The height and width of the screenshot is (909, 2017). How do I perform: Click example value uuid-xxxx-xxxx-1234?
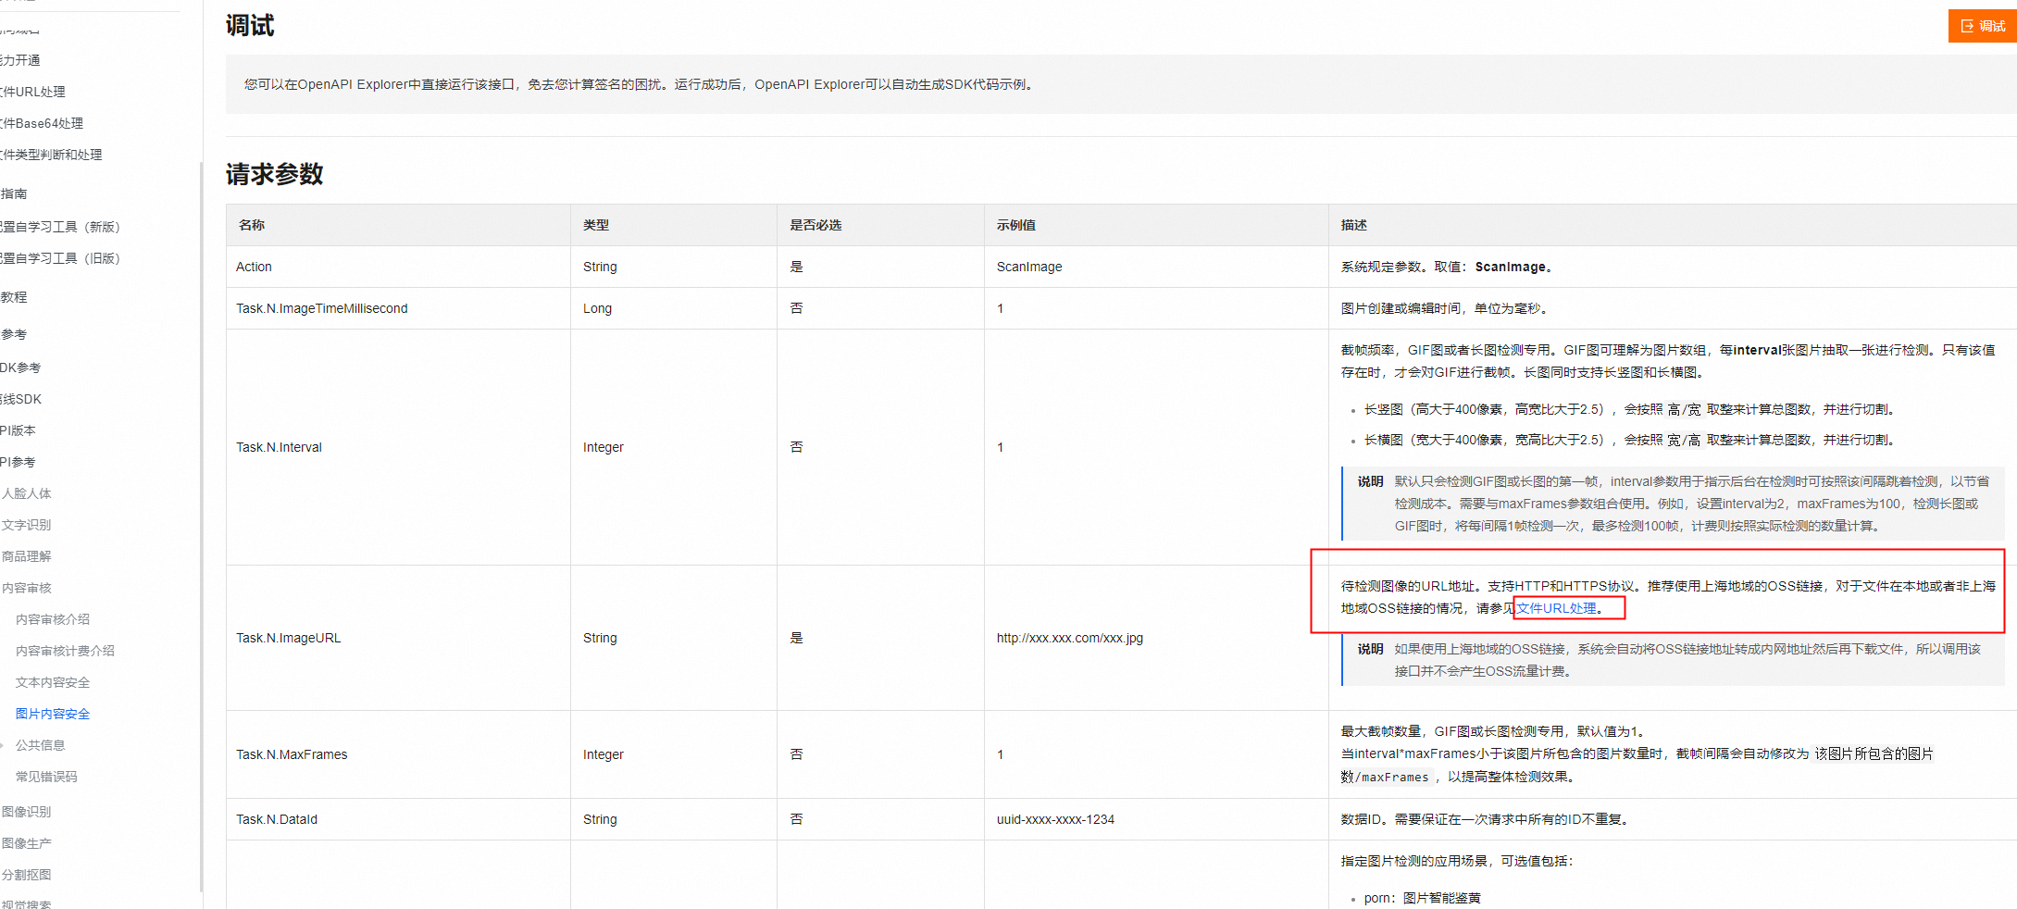1055,819
